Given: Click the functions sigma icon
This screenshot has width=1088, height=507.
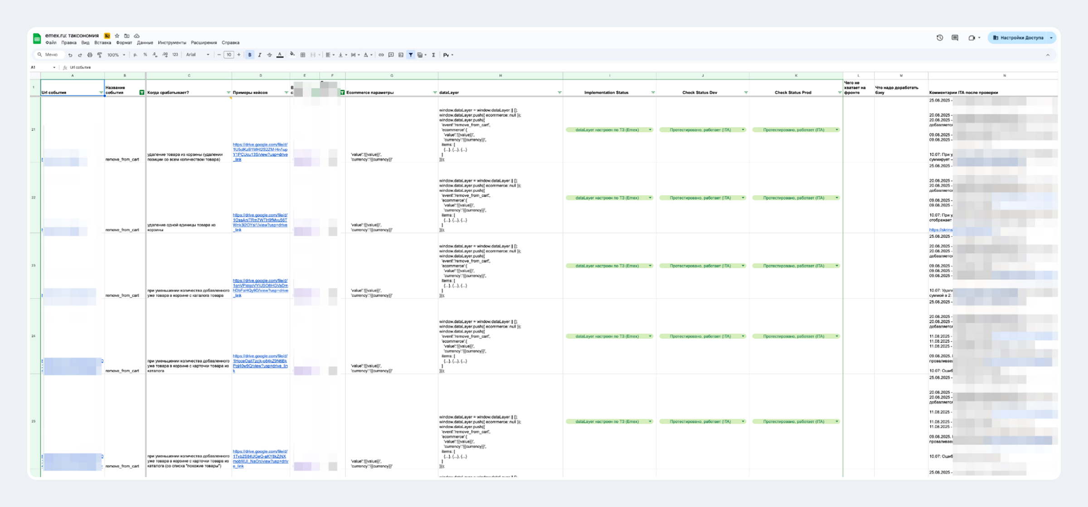Looking at the screenshot, I should coord(433,55).
